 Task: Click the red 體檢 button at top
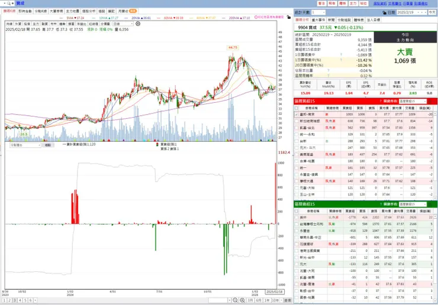coord(342,4)
